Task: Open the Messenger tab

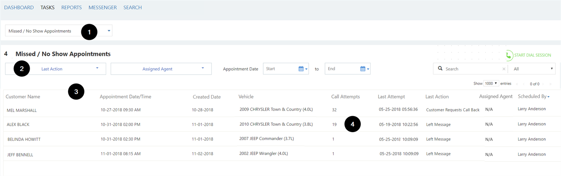Action: tap(103, 8)
